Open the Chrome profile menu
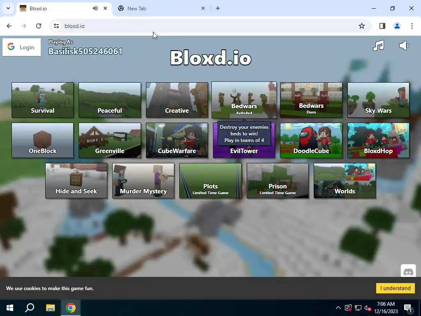Screen dimensions: 421x316 point(397,26)
